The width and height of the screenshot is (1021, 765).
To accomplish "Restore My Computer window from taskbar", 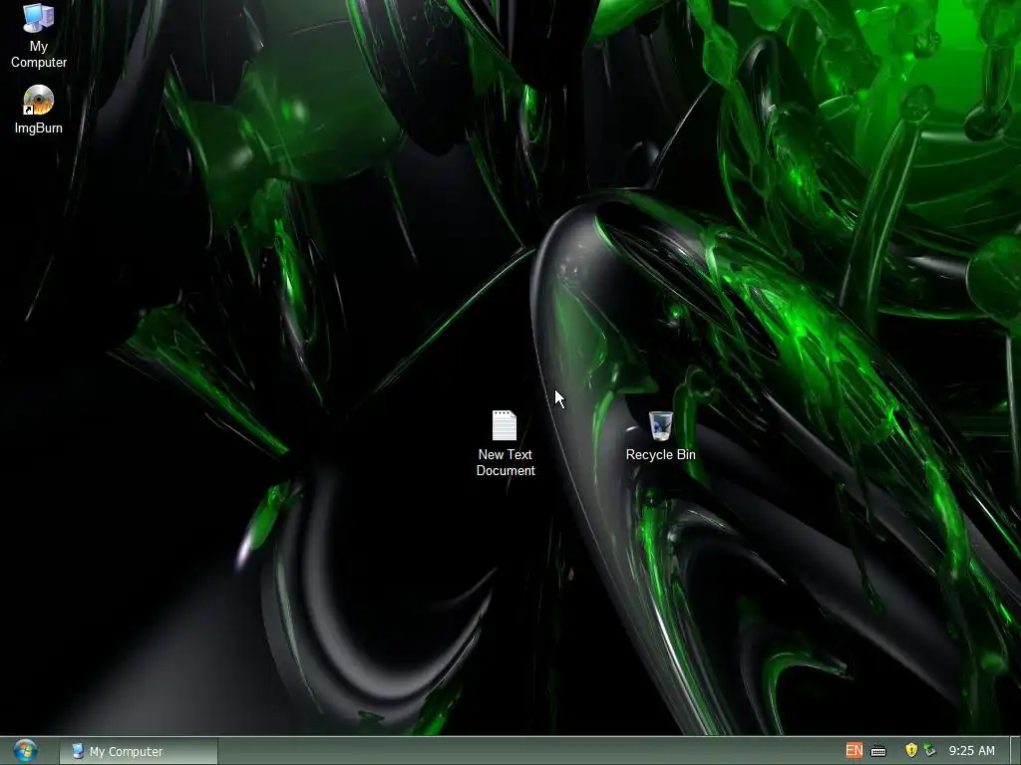I will point(139,751).
